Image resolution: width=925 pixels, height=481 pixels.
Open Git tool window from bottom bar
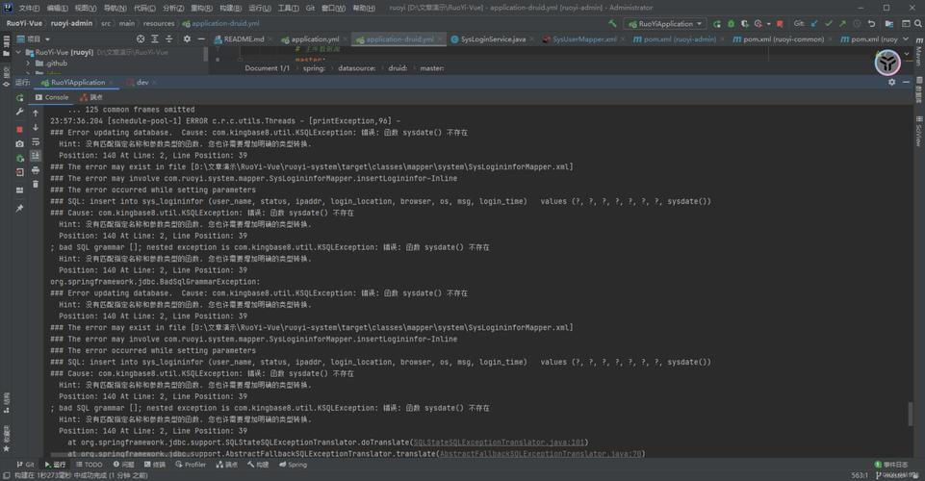(x=25, y=465)
